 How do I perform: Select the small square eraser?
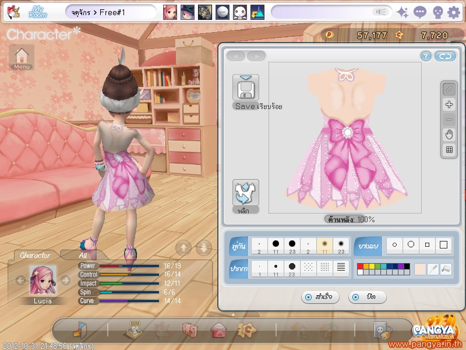[x=427, y=244]
